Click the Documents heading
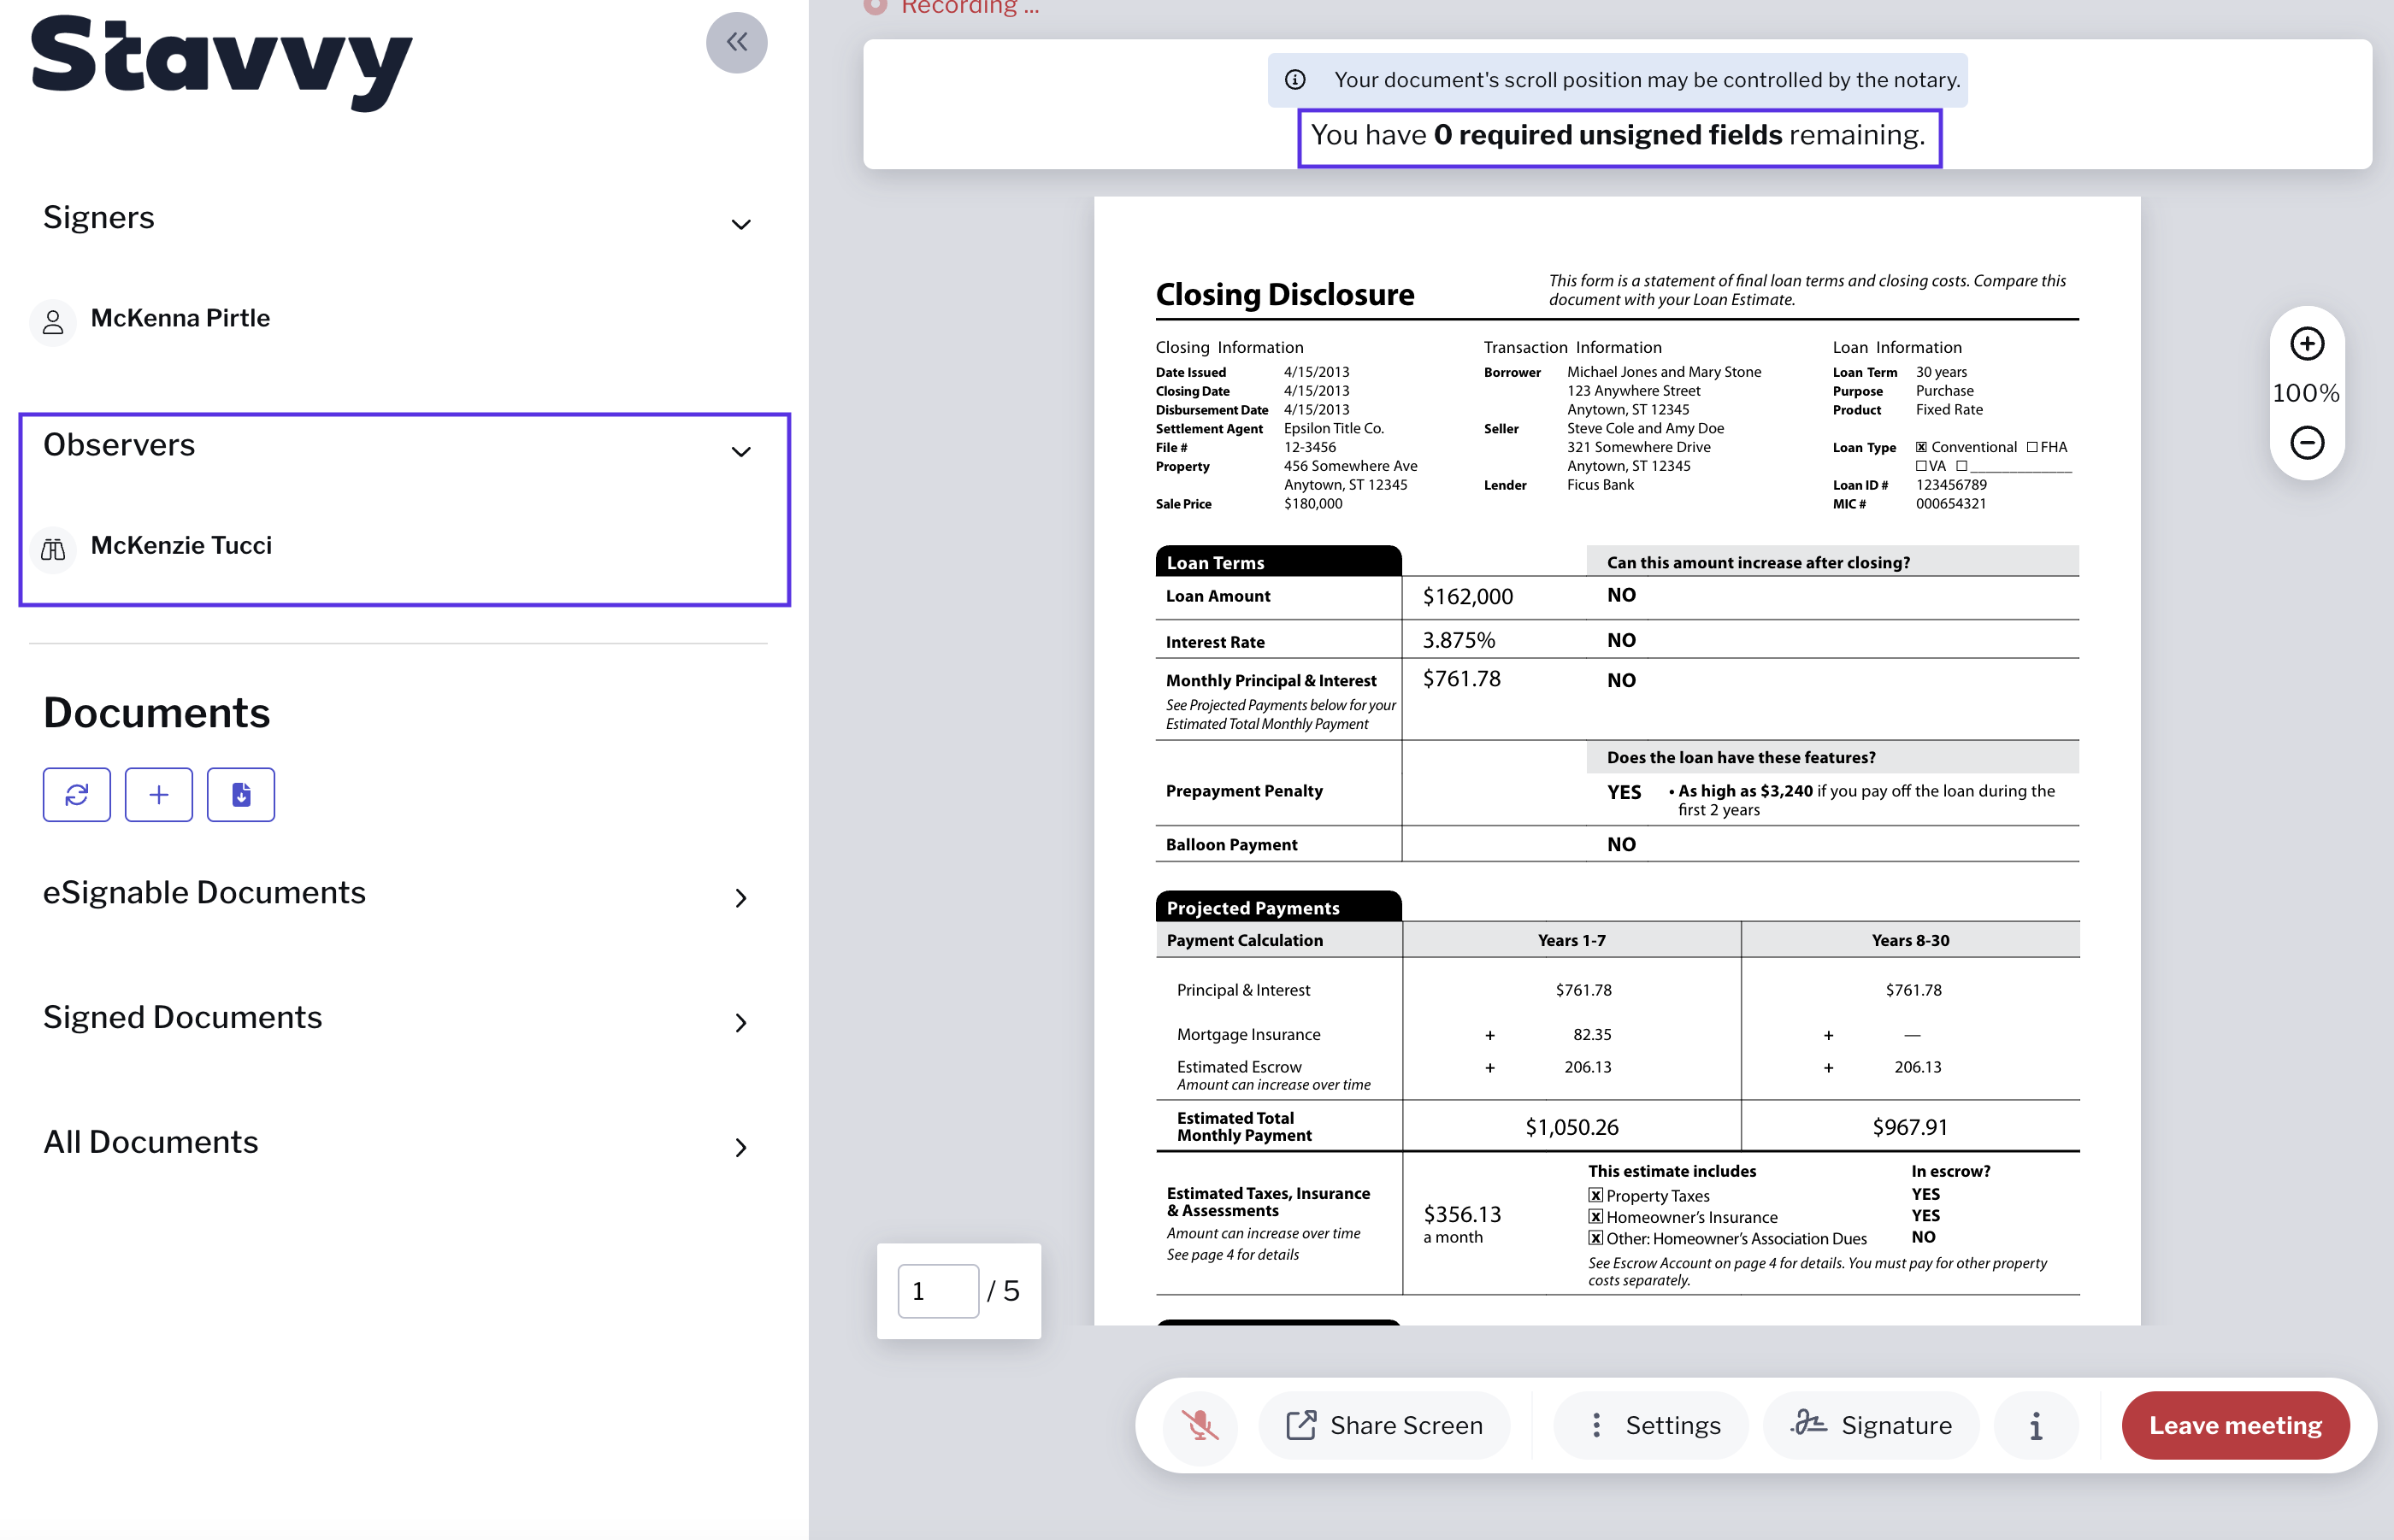Screen dimensions: 2394x1540 pyautogui.click(x=157, y=713)
